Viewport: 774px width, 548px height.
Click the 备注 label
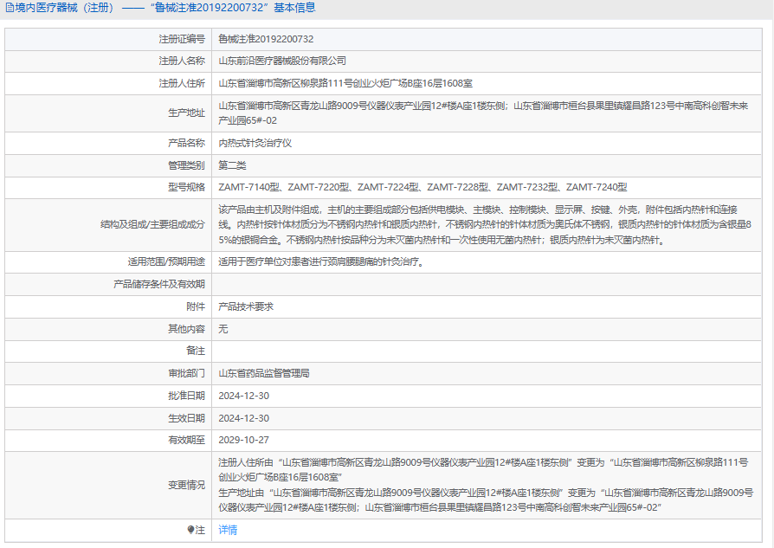[x=196, y=351]
